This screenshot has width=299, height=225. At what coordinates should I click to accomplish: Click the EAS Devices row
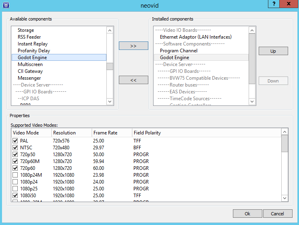[201, 92]
